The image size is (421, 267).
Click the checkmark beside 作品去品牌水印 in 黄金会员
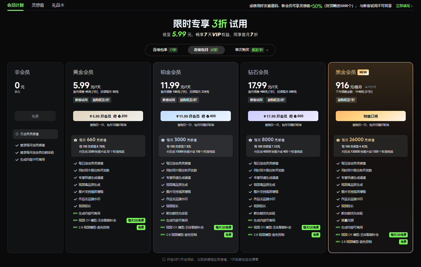coord(76,198)
